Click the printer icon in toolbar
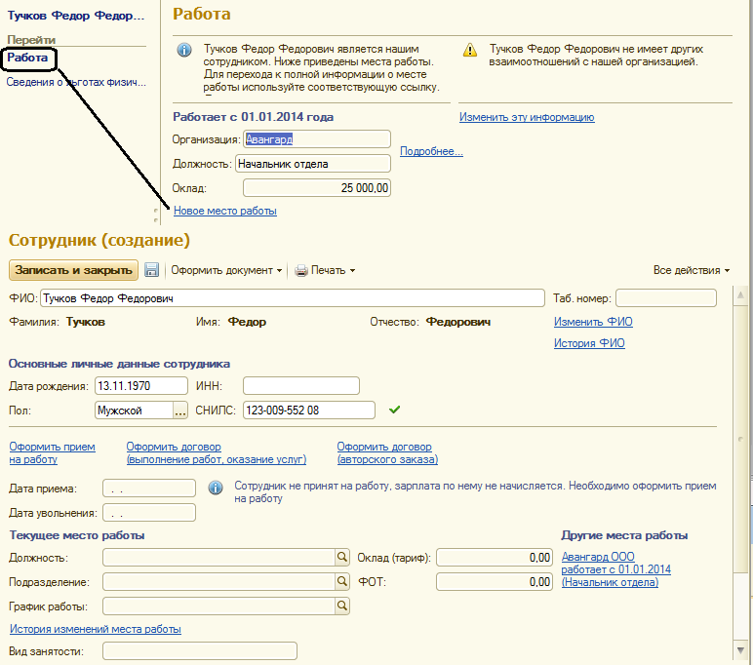The width and height of the screenshot is (753, 665). click(x=301, y=270)
